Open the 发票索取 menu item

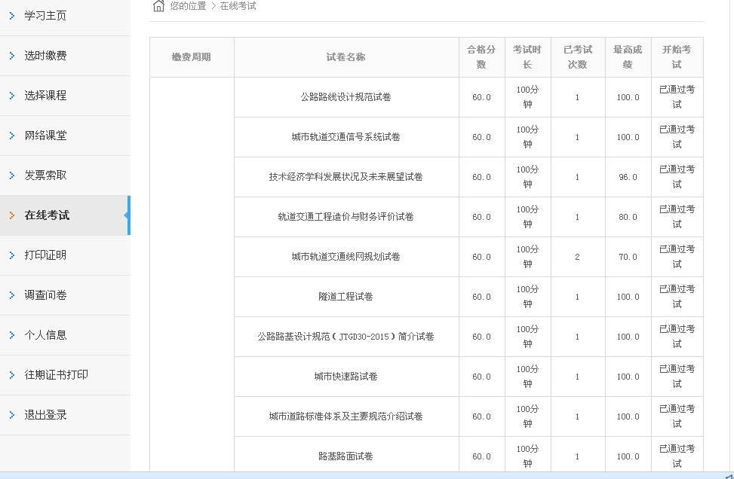point(46,175)
